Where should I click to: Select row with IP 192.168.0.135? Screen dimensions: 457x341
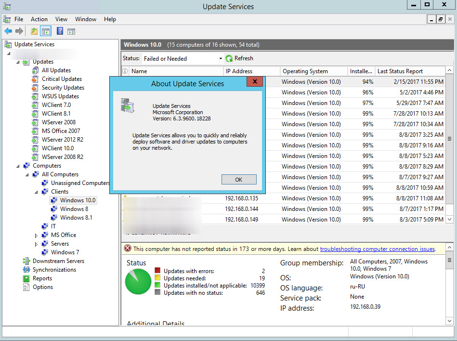click(x=284, y=198)
